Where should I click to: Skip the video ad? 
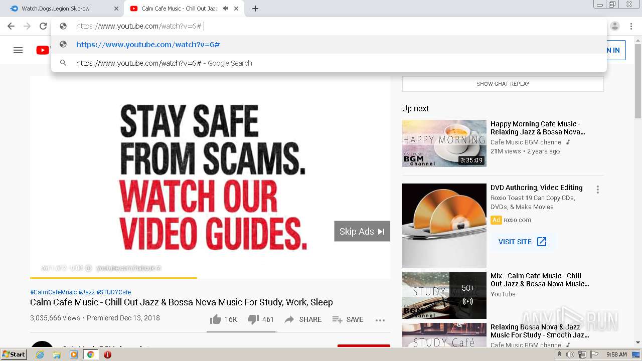pos(362,231)
